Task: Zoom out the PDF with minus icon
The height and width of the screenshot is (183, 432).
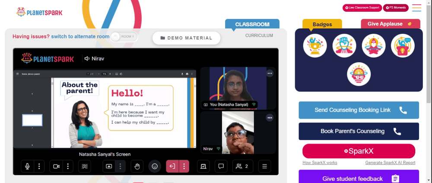Action: 99,74
